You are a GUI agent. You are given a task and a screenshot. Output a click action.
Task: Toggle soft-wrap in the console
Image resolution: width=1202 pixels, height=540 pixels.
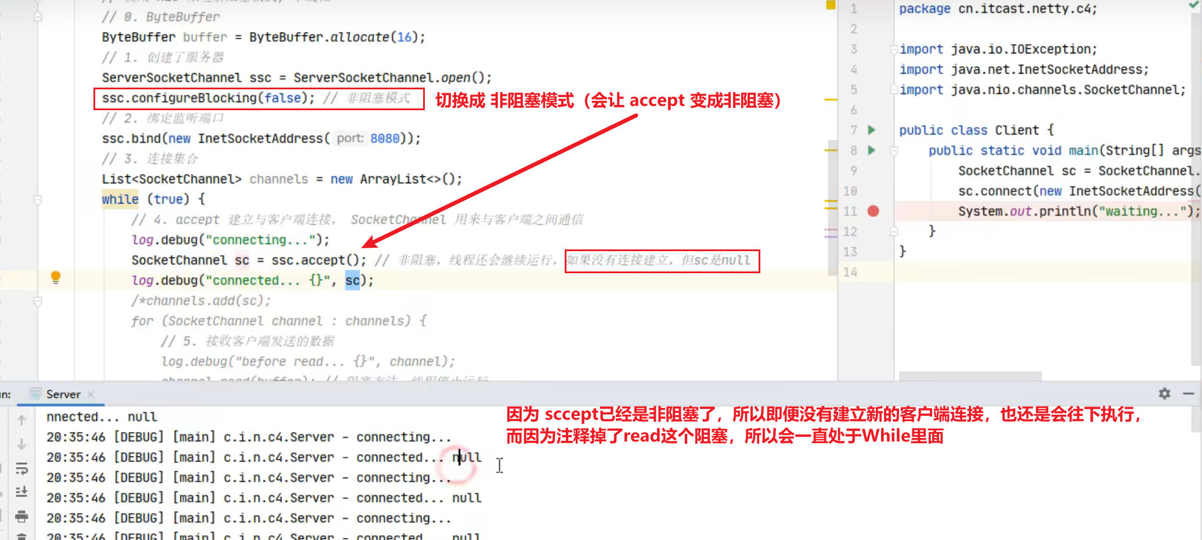tap(21, 467)
